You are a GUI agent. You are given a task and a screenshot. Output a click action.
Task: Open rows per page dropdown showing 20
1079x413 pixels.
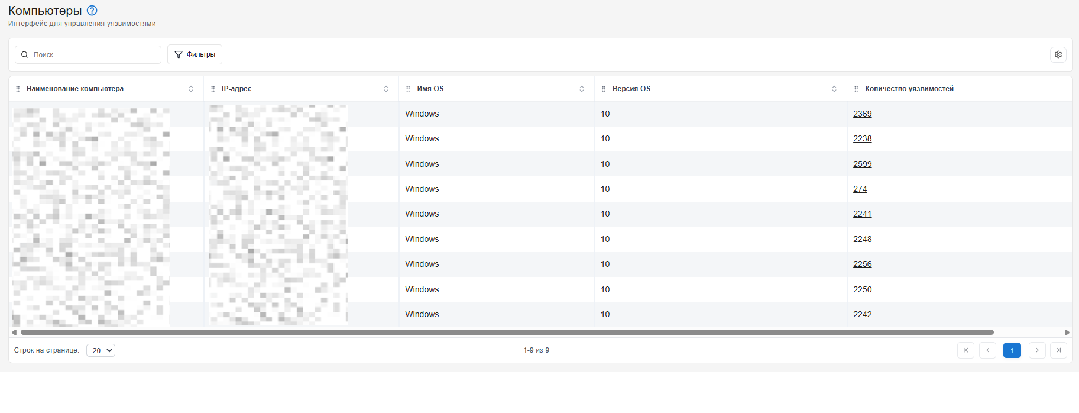101,350
